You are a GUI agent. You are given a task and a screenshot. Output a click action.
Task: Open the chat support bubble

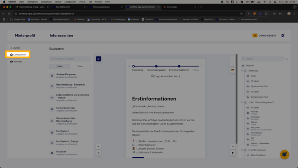(285, 155)
